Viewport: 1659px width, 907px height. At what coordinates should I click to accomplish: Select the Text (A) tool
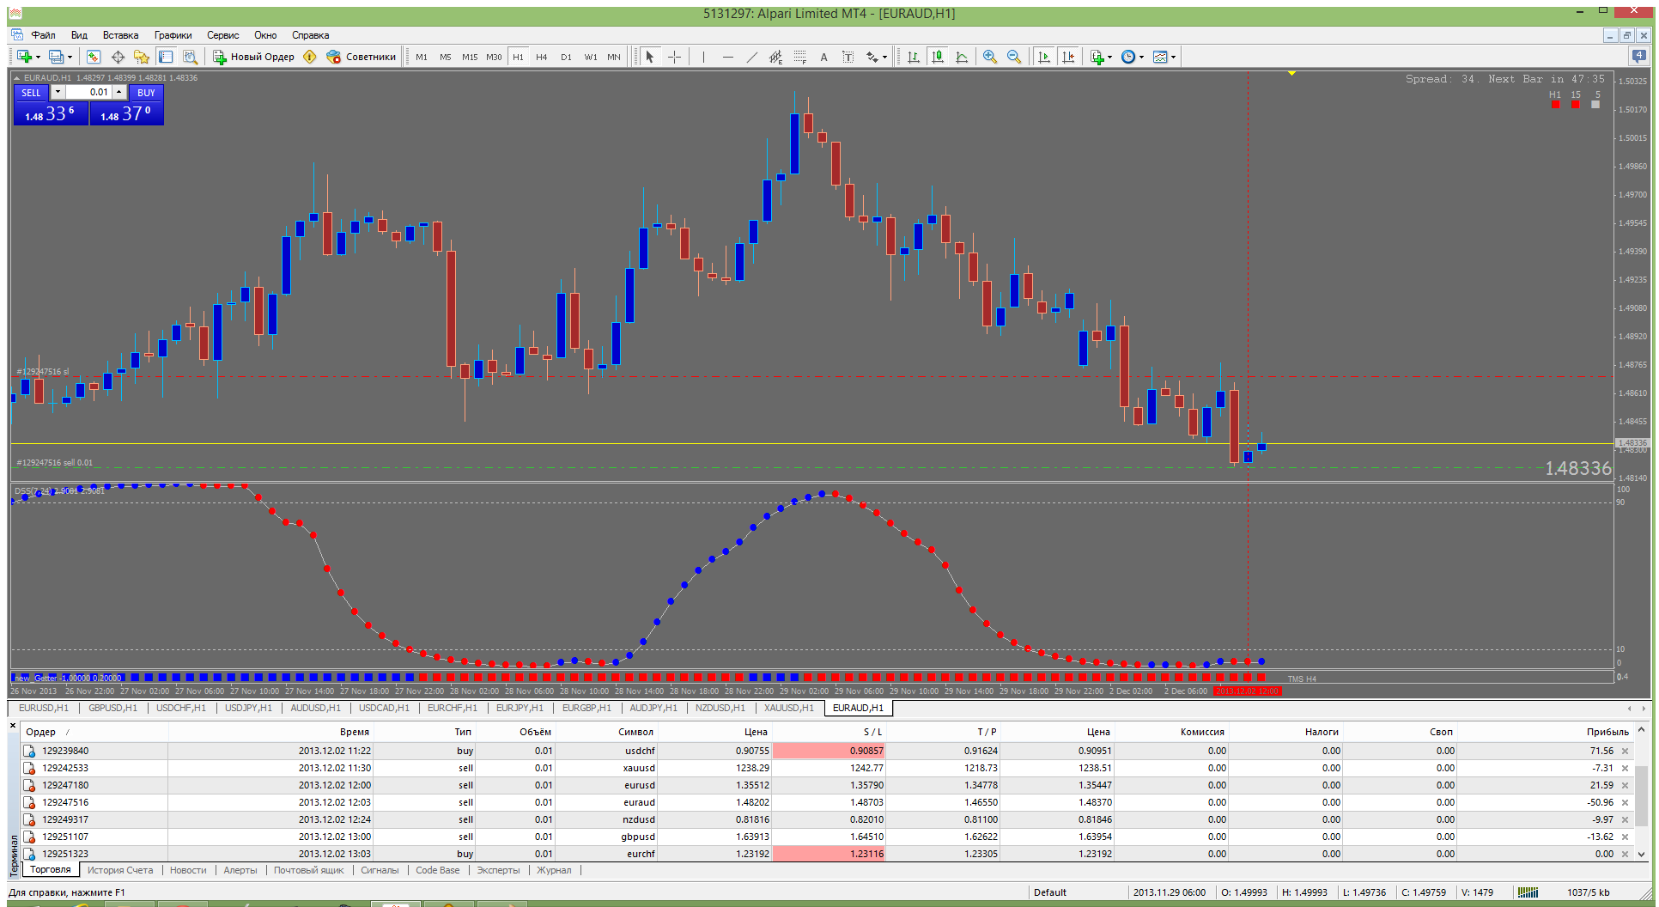pos(823,57)
